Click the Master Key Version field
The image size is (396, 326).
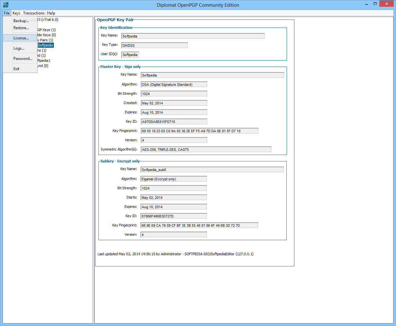click(174, 140)
